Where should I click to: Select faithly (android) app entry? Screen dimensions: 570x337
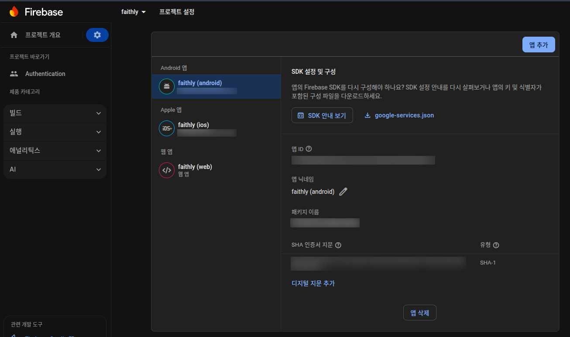[216, 86]
